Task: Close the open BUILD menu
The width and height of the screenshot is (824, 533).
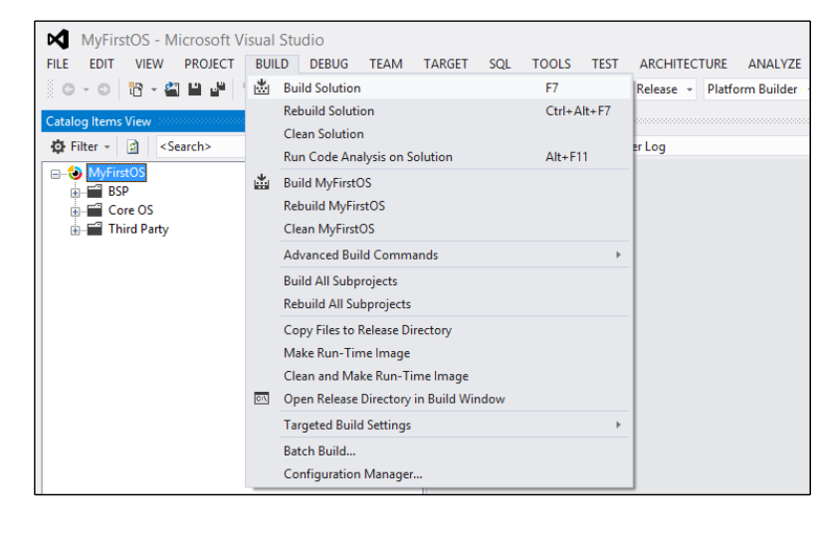Action: coord(272,64)
